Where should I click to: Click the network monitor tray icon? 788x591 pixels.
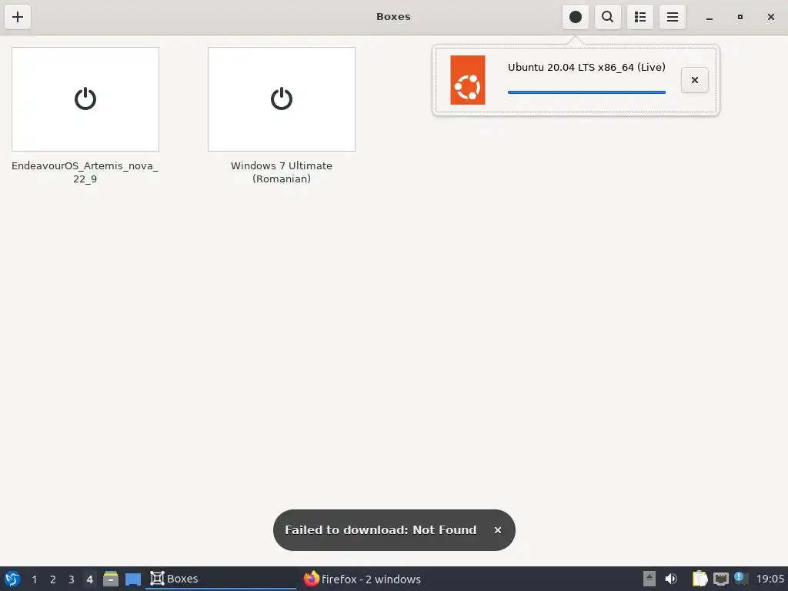pyautogui.click(x=720, y=579)
